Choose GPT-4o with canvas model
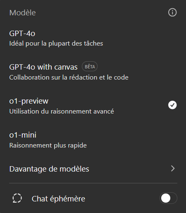The image size is (186, 213). pyautogui.click(x=93, y=72)
